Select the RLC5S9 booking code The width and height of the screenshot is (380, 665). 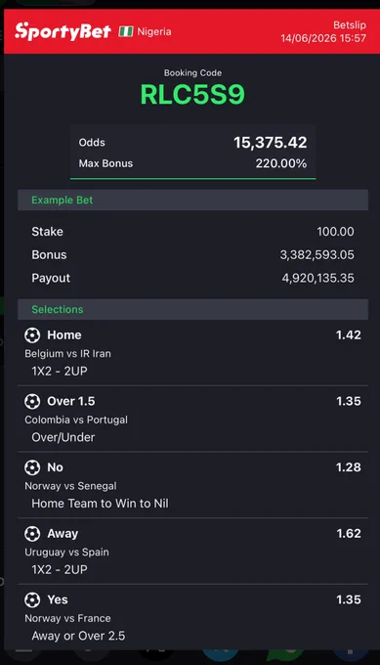tap(192, 94)
